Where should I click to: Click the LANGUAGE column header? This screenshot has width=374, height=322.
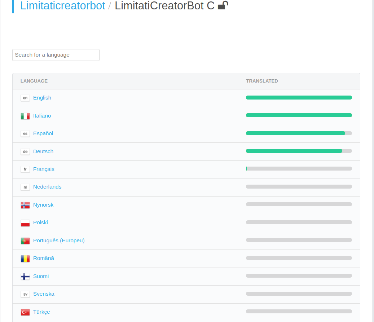point(34,81)
